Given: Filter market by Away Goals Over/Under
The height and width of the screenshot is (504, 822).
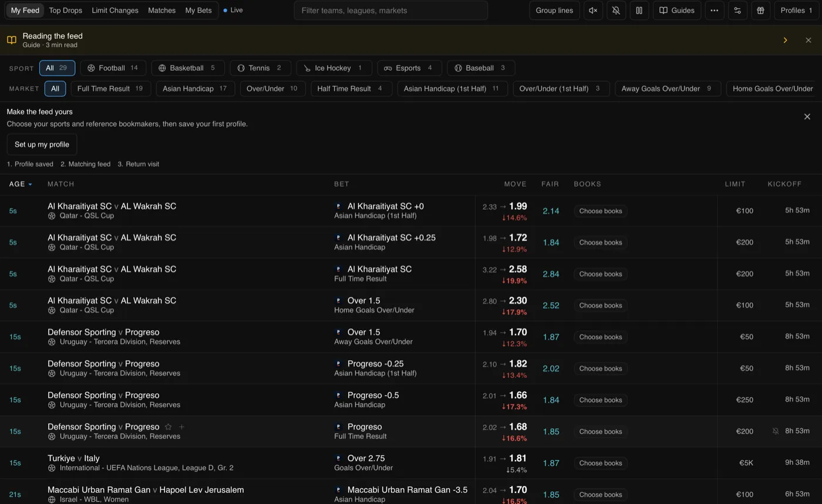Looking at the screenshot, I should click(x=668, y=89).
